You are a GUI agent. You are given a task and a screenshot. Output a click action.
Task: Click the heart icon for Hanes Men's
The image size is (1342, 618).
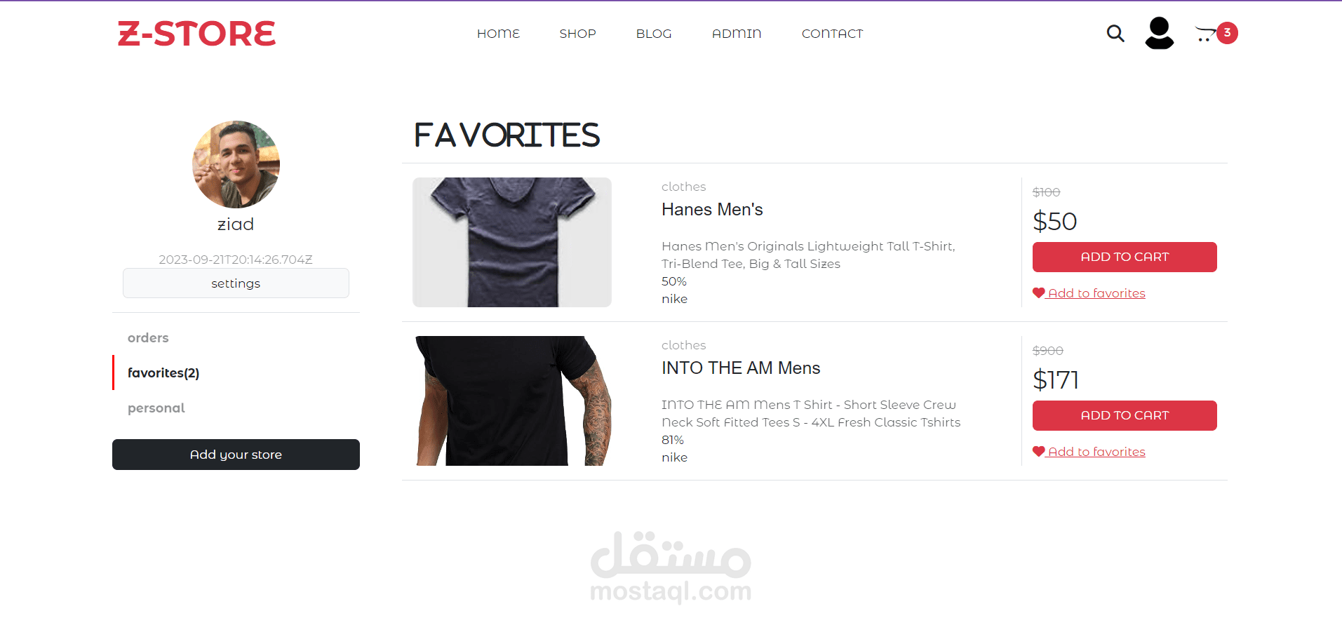point(1039,293)
